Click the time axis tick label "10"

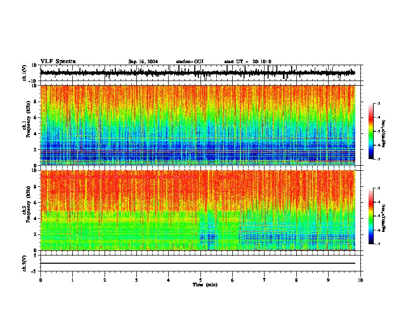coord(360,280)
